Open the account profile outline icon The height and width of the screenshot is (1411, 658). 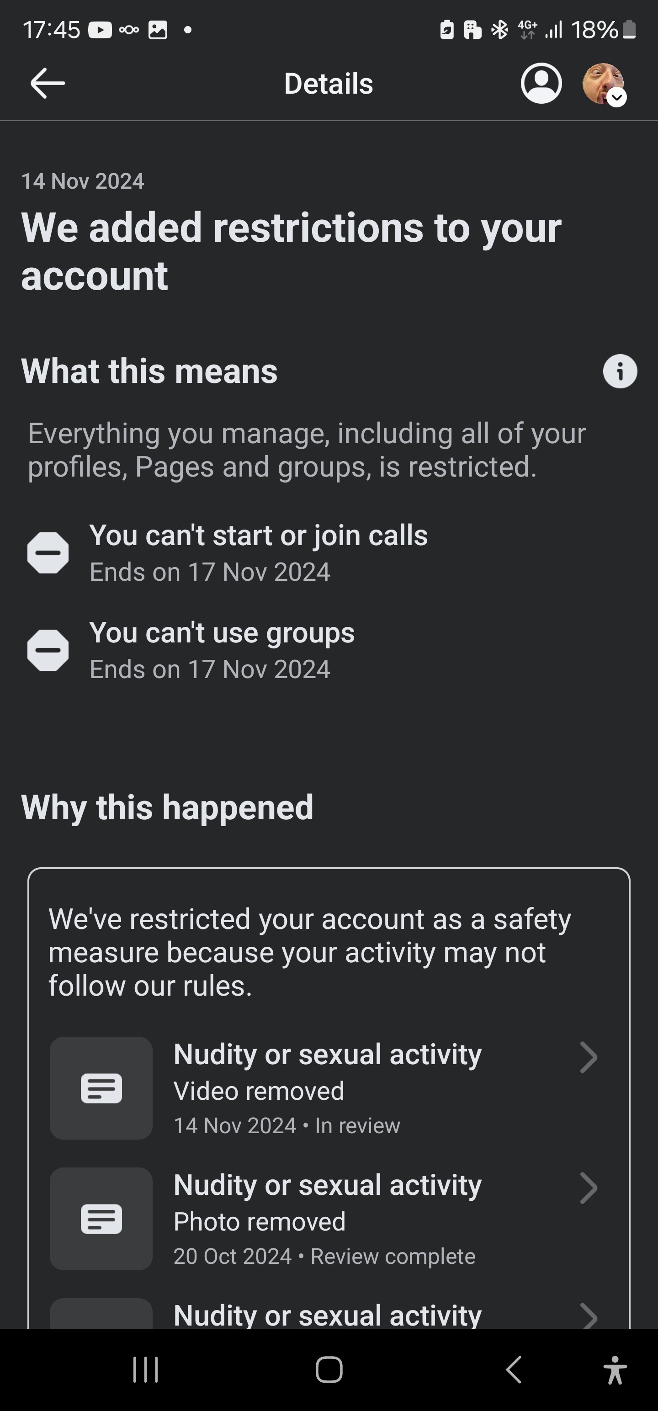pos(541,83)
